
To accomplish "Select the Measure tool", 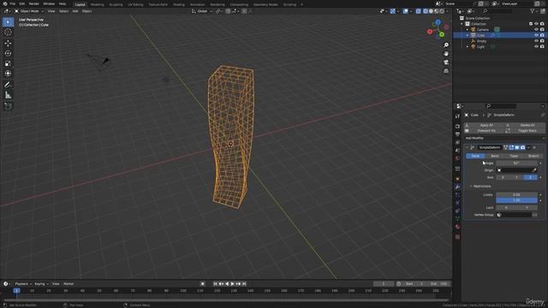I will [x=8, y=95].
